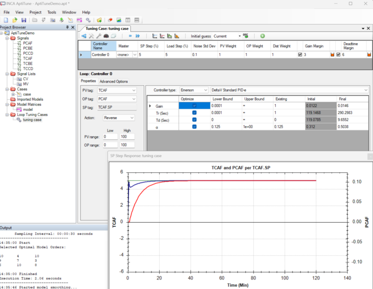Switch to the Advanced Options tab
The width and height of the screenshot is (373, 289).
(x=114, y=81)
